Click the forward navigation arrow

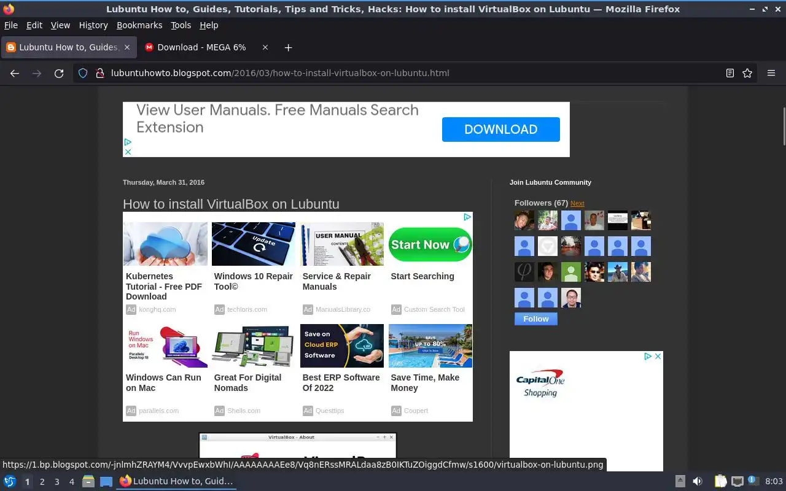(37, 73)
